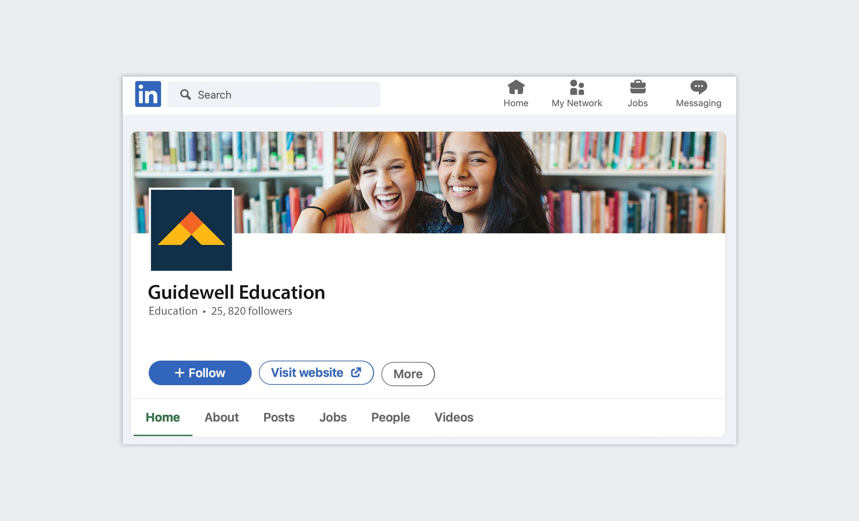This screenshot has width=859, height=521.
Task: Switch to the About tab
Action: pos(222,417)
